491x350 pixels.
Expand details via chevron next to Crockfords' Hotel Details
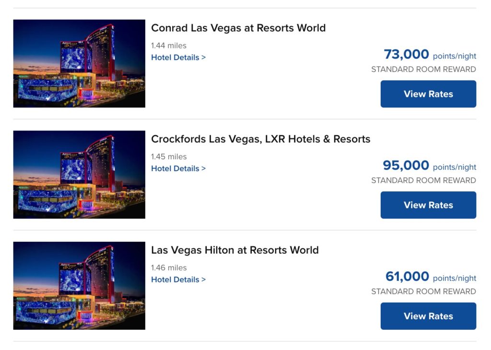(x=204, y=168)
